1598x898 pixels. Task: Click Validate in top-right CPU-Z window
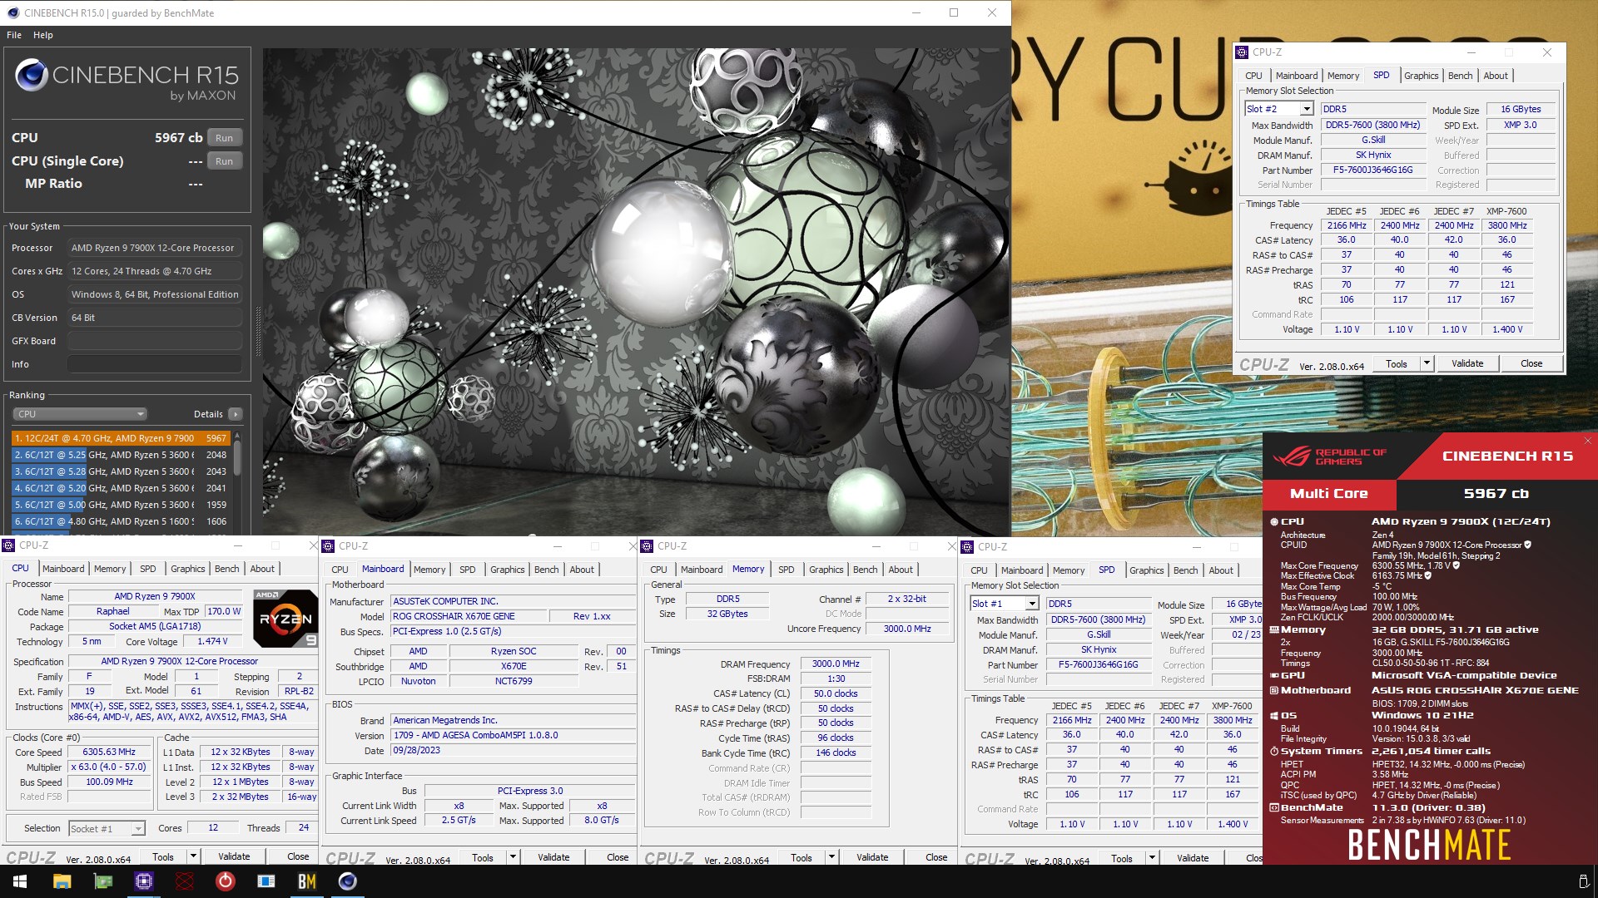[x=1467, y=363]
